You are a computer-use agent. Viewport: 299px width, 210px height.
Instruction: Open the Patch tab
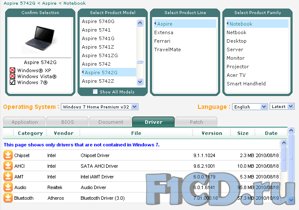196,122
